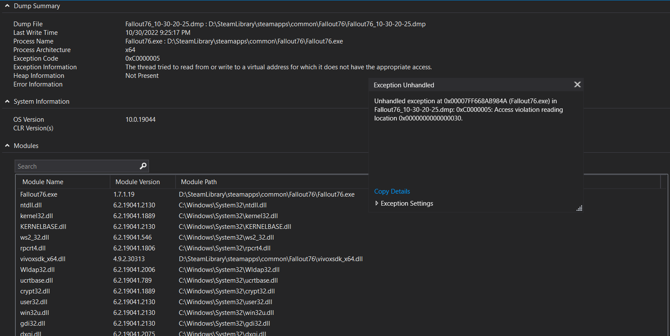This screenshot has height=336, width=670.
Task: Click the magnifier icon in Modules search
Action: (143, 166)
